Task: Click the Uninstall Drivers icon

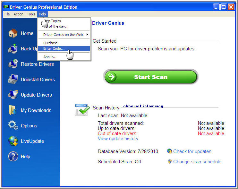Action: coord(13,80)
